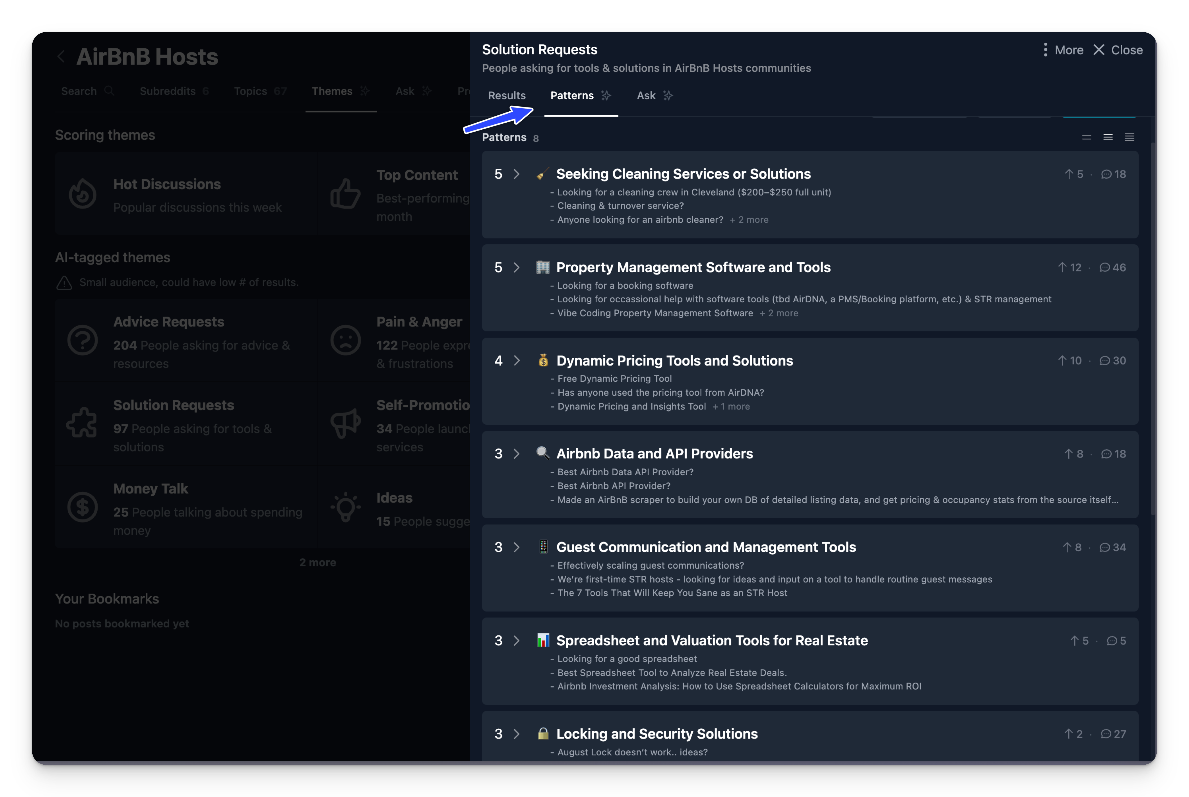Open 'Looking for a booking software' post

click(x=625, y=286)
